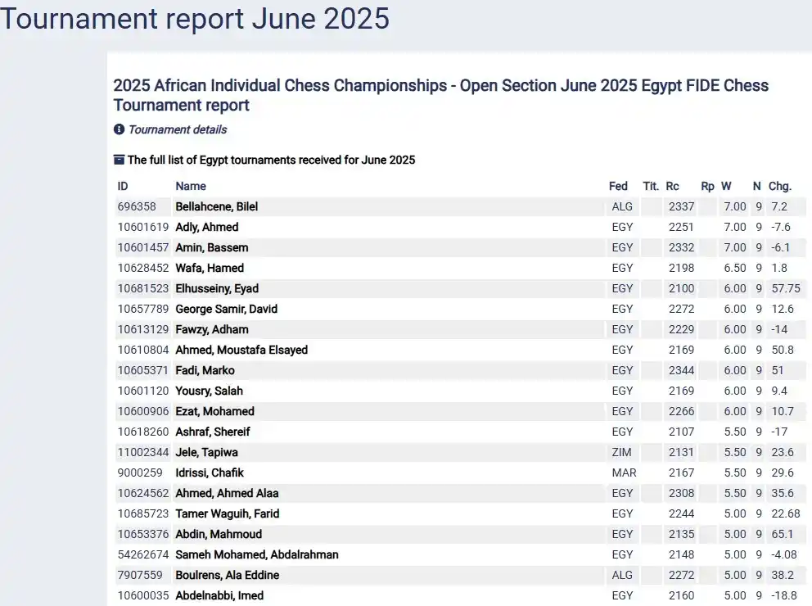
Task: Select ID 9000259
Action: tap(139, 473)
